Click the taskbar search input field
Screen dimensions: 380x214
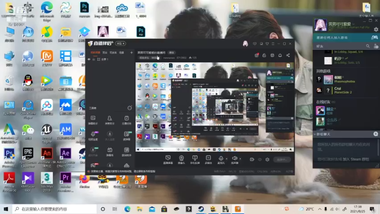point(54,209)
